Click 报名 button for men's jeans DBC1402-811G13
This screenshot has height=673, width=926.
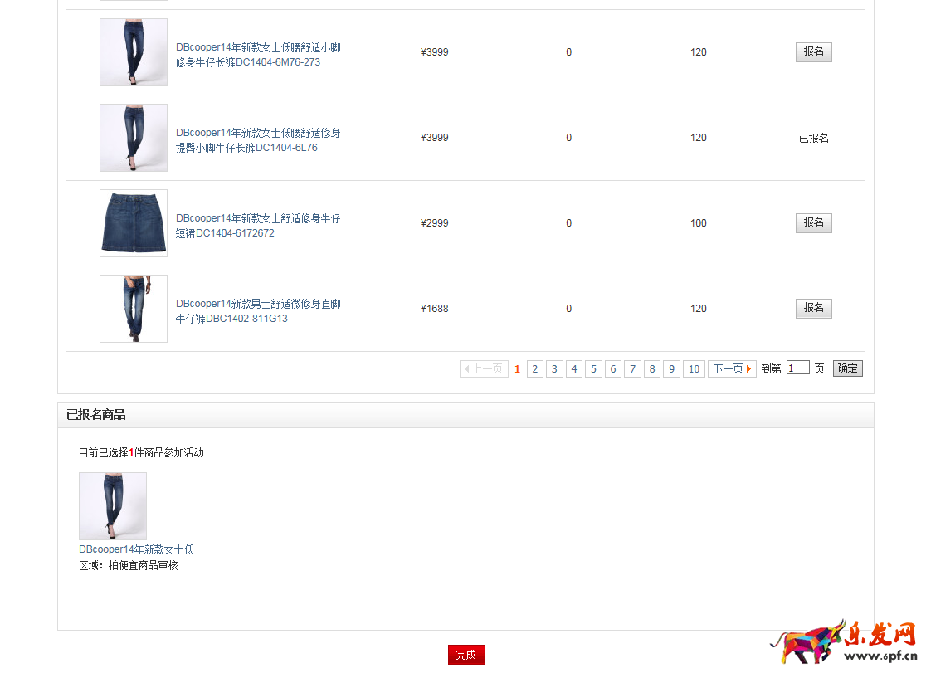tap(813, 309)
